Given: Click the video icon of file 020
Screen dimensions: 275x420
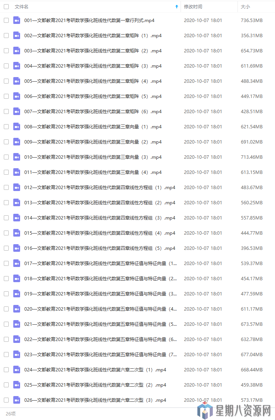Looking at the screenshot, I should pos(16,309).
